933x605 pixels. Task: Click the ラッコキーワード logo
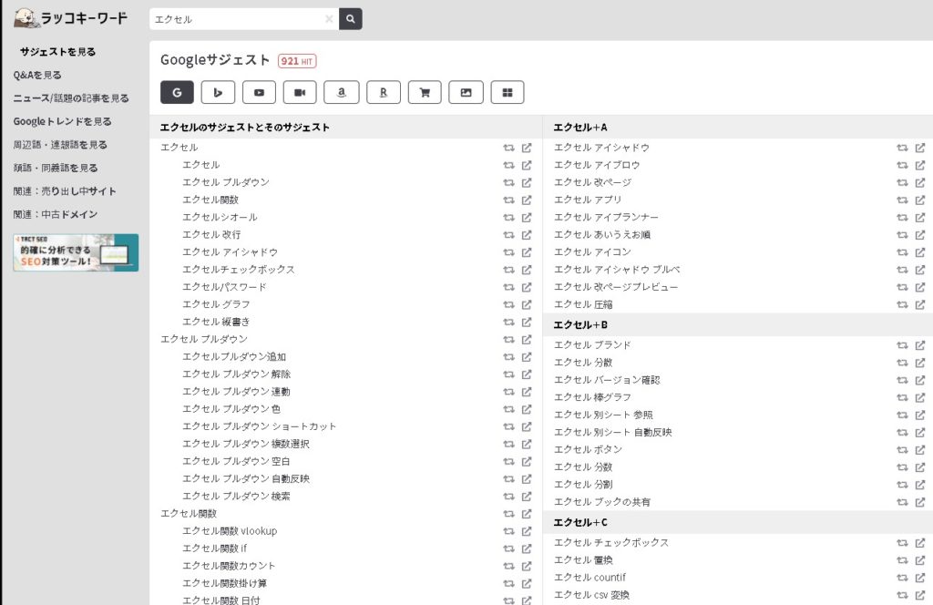70,18
